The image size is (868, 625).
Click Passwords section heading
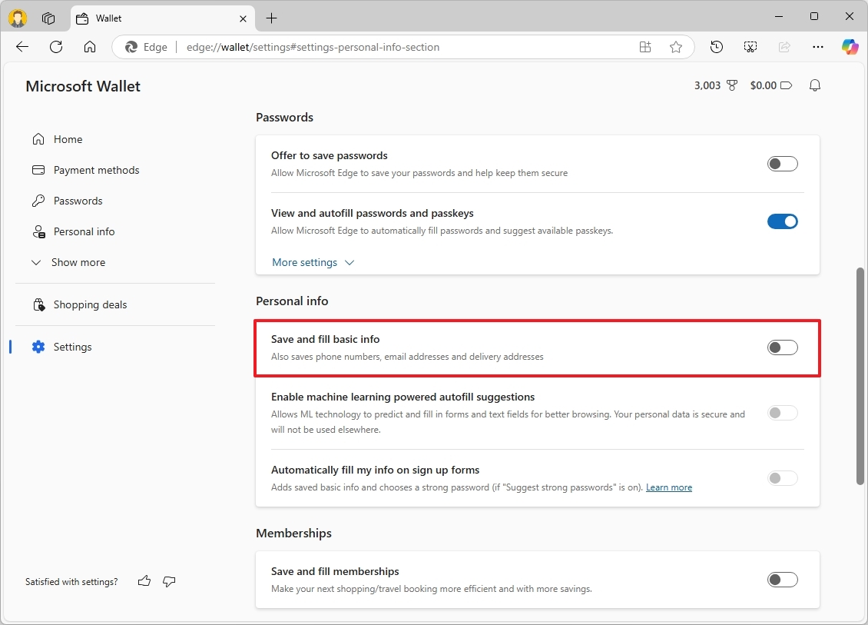tap(284, 118)
